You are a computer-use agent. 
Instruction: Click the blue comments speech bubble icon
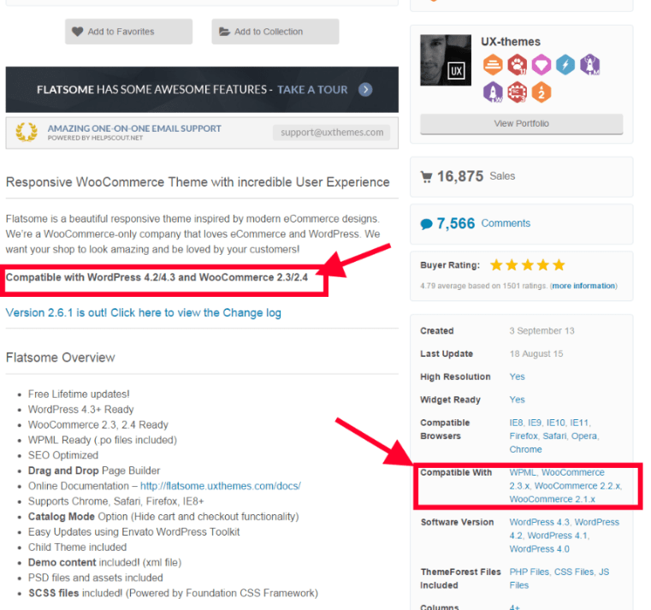point(426,224)
